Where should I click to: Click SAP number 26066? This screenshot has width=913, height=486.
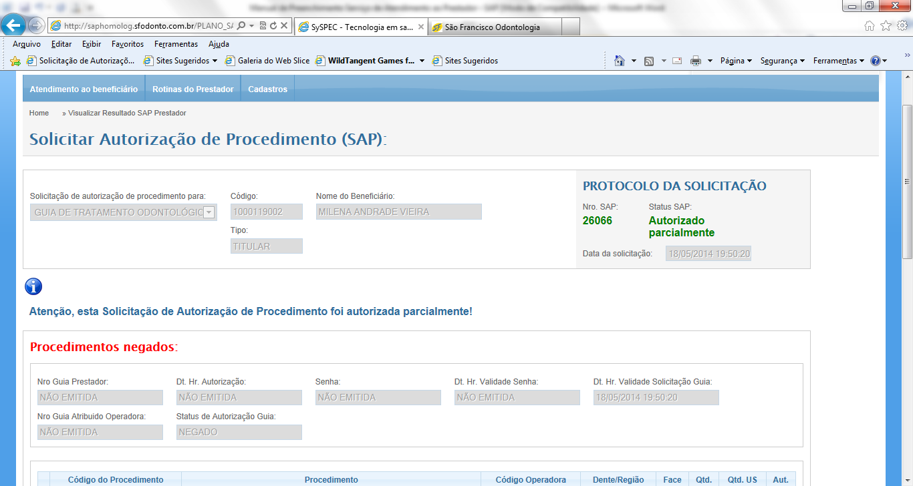click(598, 221)
